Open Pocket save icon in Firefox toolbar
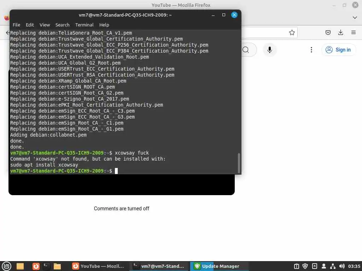 click(328, 32)
